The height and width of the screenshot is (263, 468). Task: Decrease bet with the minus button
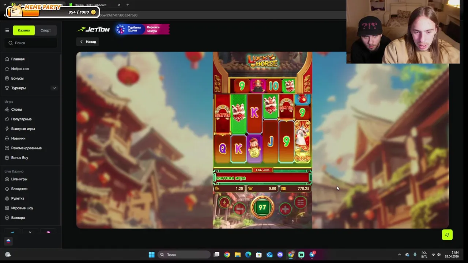click(240, 209)
